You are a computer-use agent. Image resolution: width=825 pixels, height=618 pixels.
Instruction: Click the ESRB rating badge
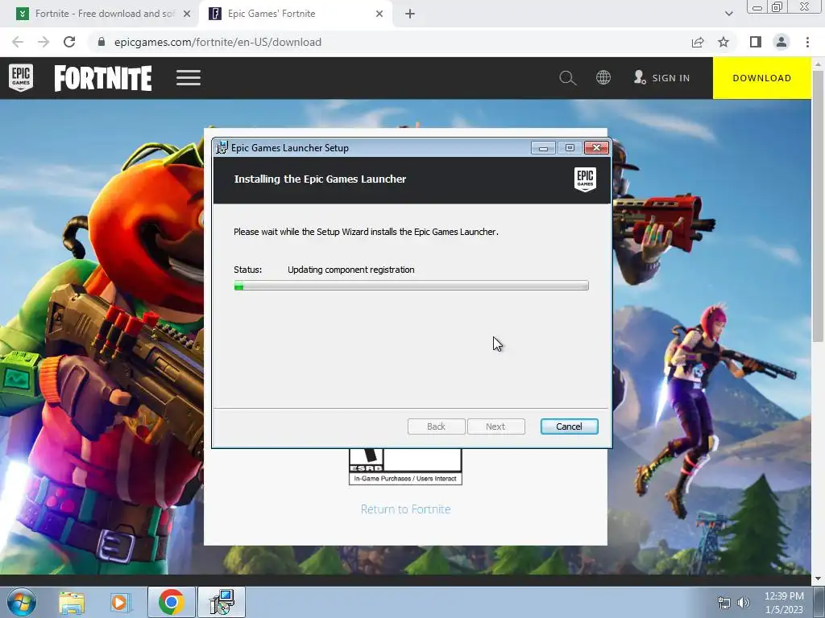405,466
